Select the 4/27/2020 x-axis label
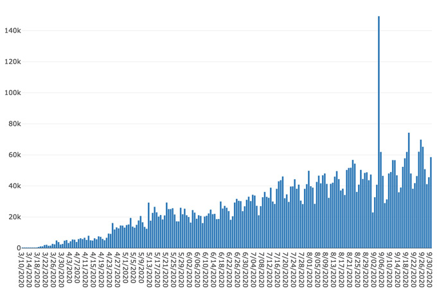The height and width of the screenshot is (294, 437). tap(118, 269)
